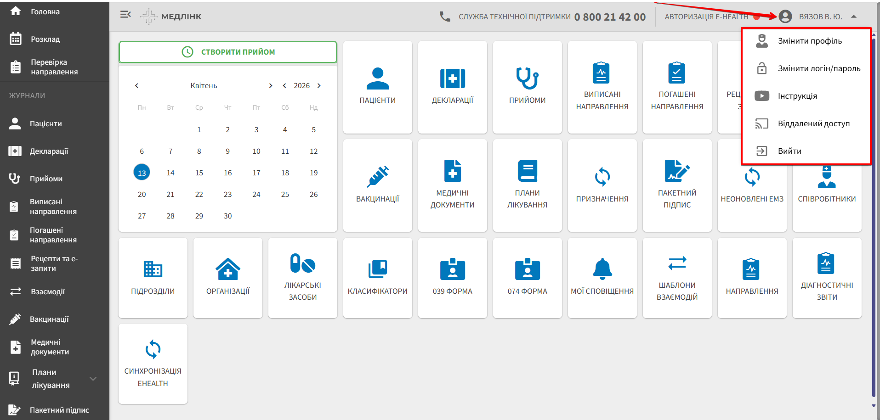Collapse the sidebar with hamburger icon
Viewport: 880px width, 420px height.
click(125, 15)
